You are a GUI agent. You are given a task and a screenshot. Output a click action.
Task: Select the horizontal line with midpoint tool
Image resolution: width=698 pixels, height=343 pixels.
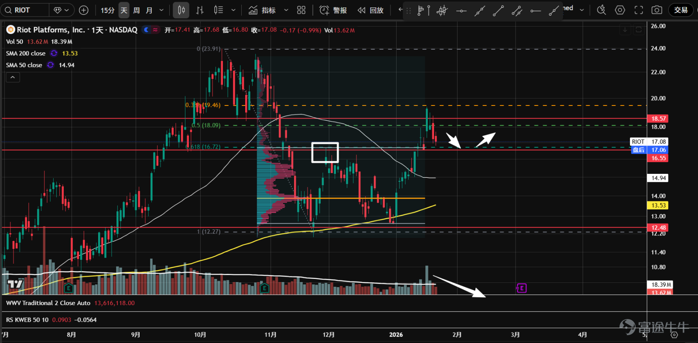(461, 10)
